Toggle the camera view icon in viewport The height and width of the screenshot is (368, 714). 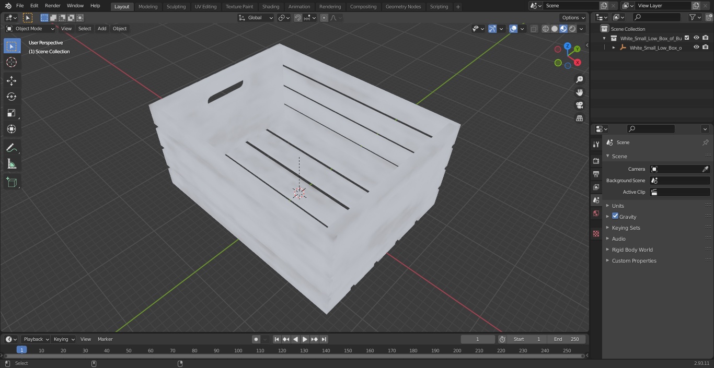point(579,105)
